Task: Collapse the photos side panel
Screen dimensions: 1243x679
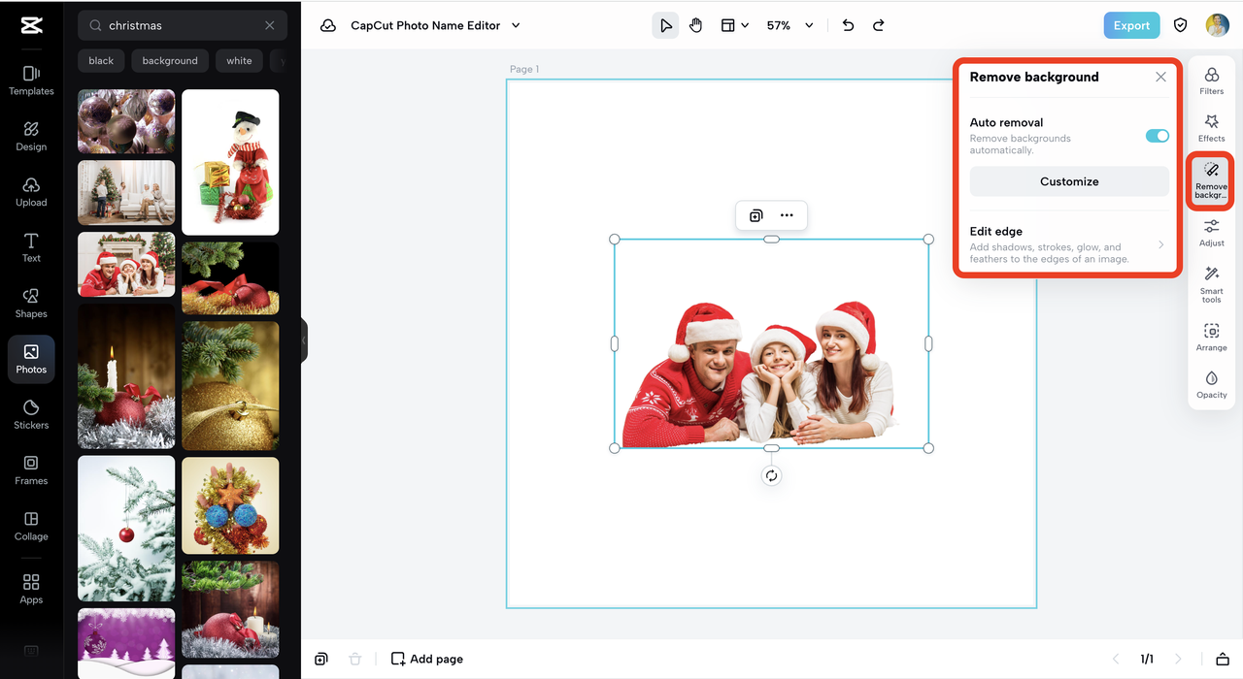Action: click(x=304, y=340)
